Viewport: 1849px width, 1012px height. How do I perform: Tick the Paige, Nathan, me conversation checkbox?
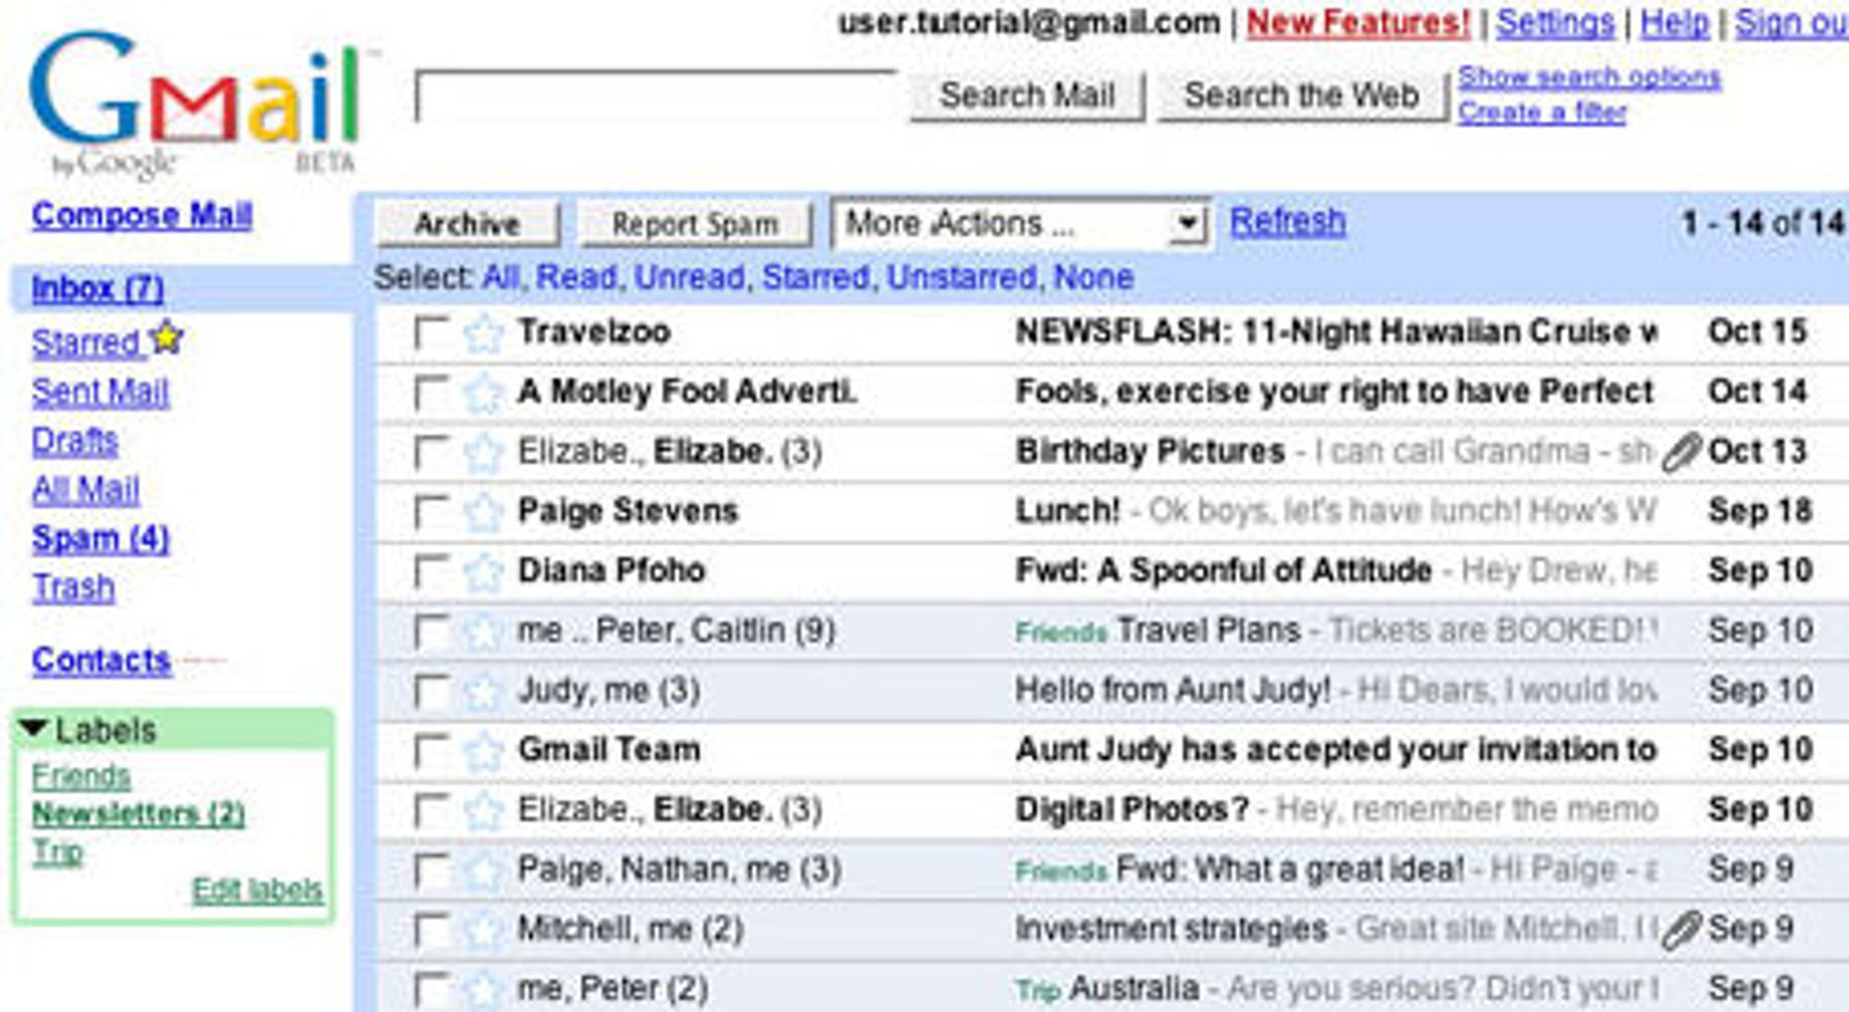432,870
